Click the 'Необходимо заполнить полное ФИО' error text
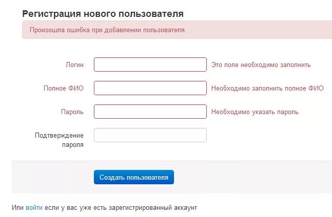 coord(267,88)
